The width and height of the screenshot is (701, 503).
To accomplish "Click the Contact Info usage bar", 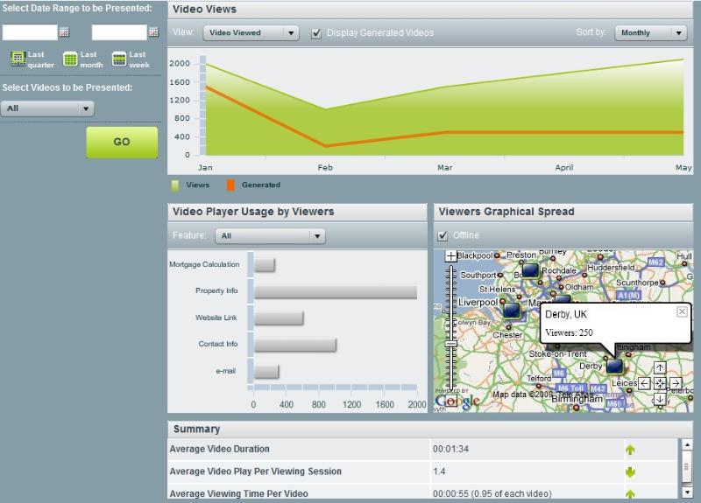I will point(295,345).
